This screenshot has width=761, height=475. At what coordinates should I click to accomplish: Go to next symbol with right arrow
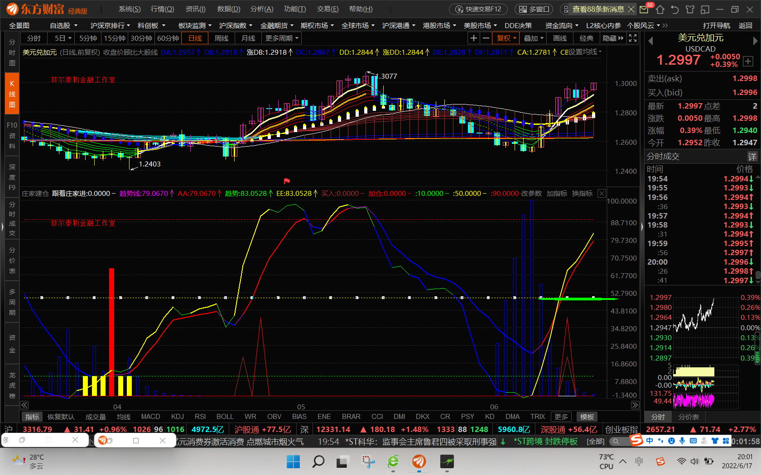[x=755, y=41]
